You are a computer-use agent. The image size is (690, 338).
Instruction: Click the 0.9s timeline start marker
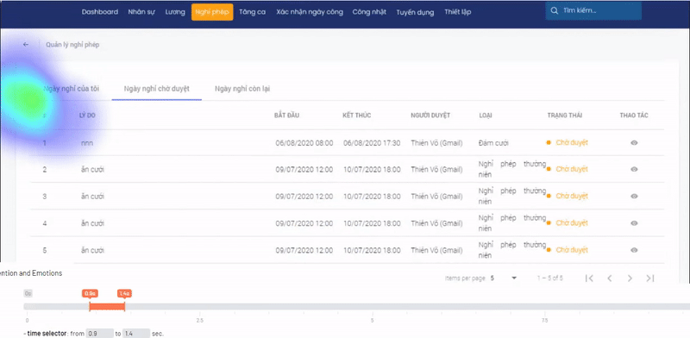tap(90, 293)
